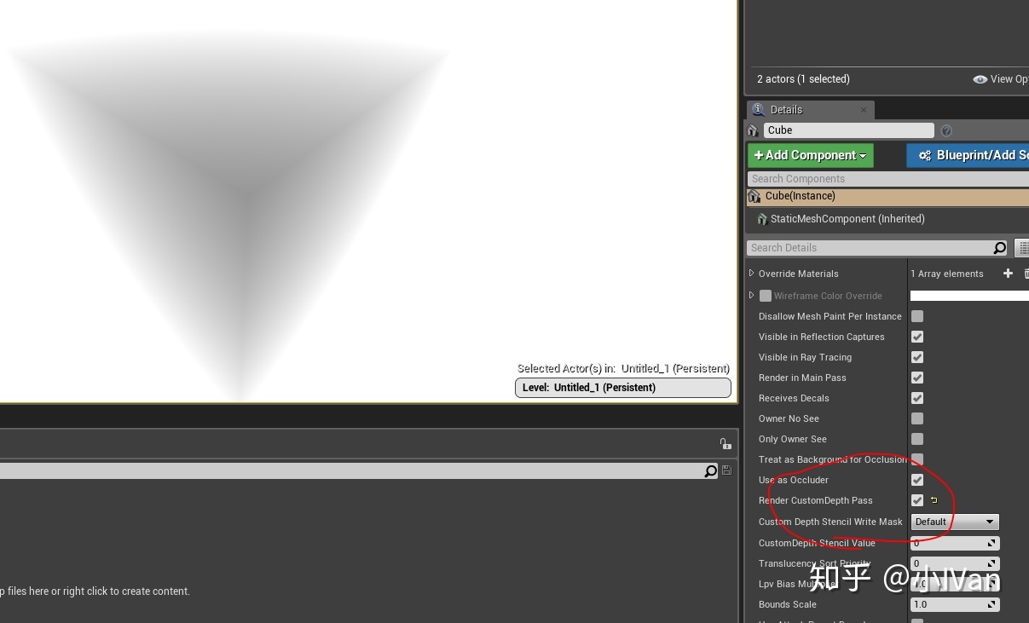Image resolution: width=1029 pixels, height=623 pixels.
Task: Click the Cube(Instance) actor icon
Action: click(x=754, y=196)
